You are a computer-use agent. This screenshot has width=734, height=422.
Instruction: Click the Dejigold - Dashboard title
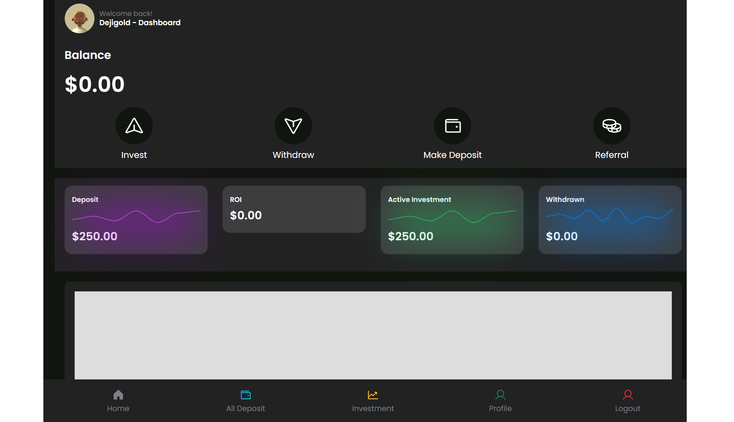pos(140,23)
